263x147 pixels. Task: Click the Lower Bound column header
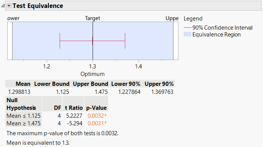coord(52,84)
